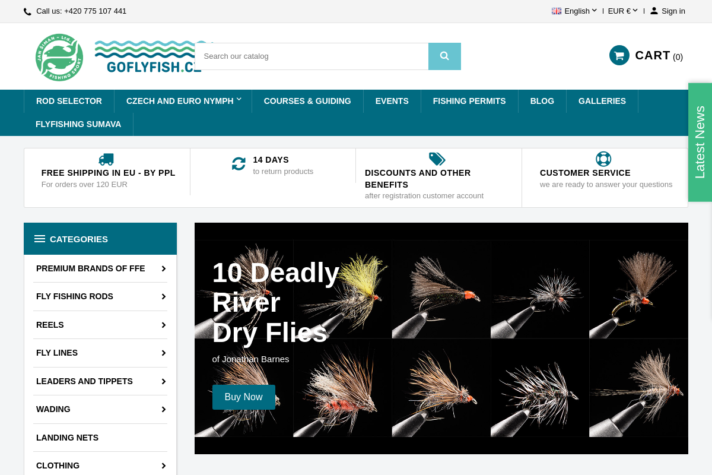The width and height of the screenshot is (712, 475).
Task: Open the EUR currency dropdown
Action: (x=622, y=11)
